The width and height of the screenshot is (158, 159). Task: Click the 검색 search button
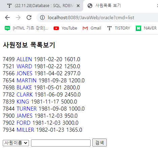coord(99,143)
